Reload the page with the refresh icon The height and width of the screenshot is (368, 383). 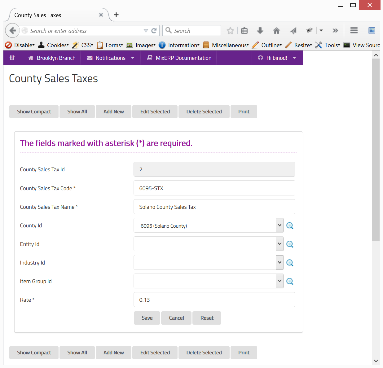click(154, 31)
